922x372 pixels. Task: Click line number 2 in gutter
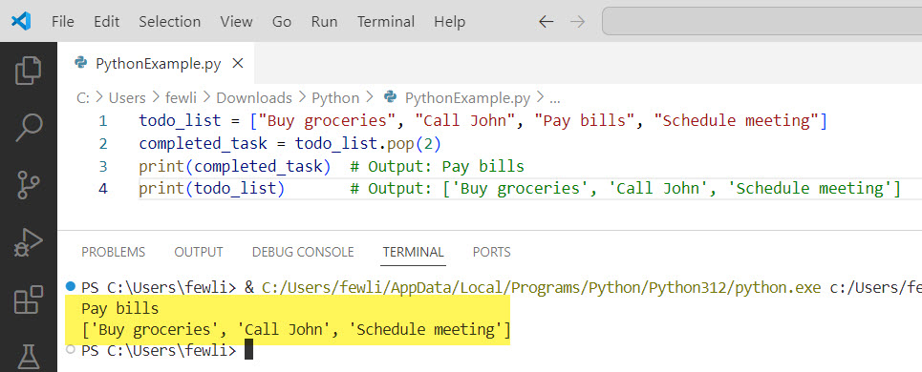103,144
